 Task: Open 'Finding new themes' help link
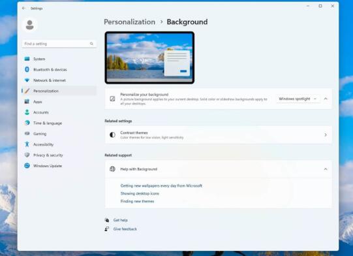137,201
